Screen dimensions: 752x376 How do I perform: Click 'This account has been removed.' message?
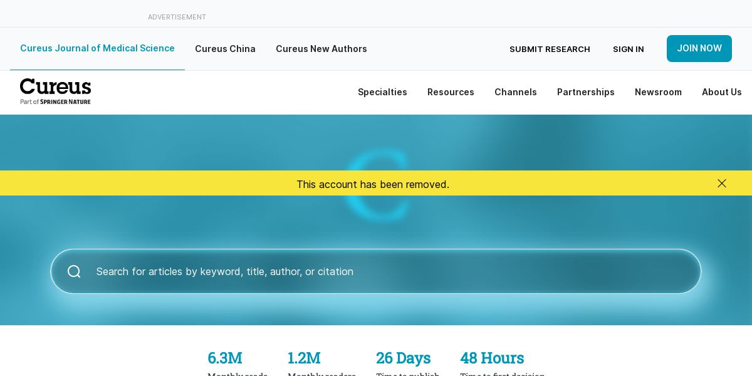coord(373,184)
